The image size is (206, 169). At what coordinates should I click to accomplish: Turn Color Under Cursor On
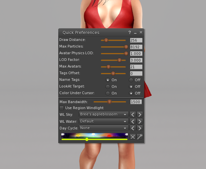(x=108, y=93)
